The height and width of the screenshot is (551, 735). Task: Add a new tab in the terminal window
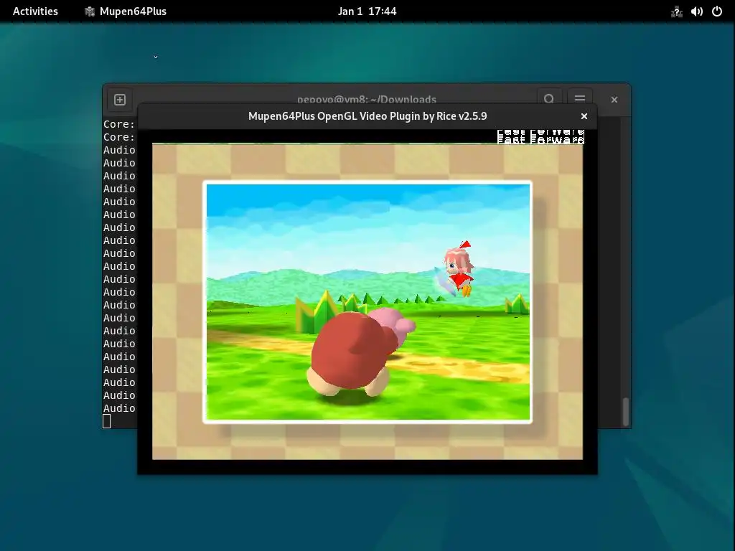[120, 100]
